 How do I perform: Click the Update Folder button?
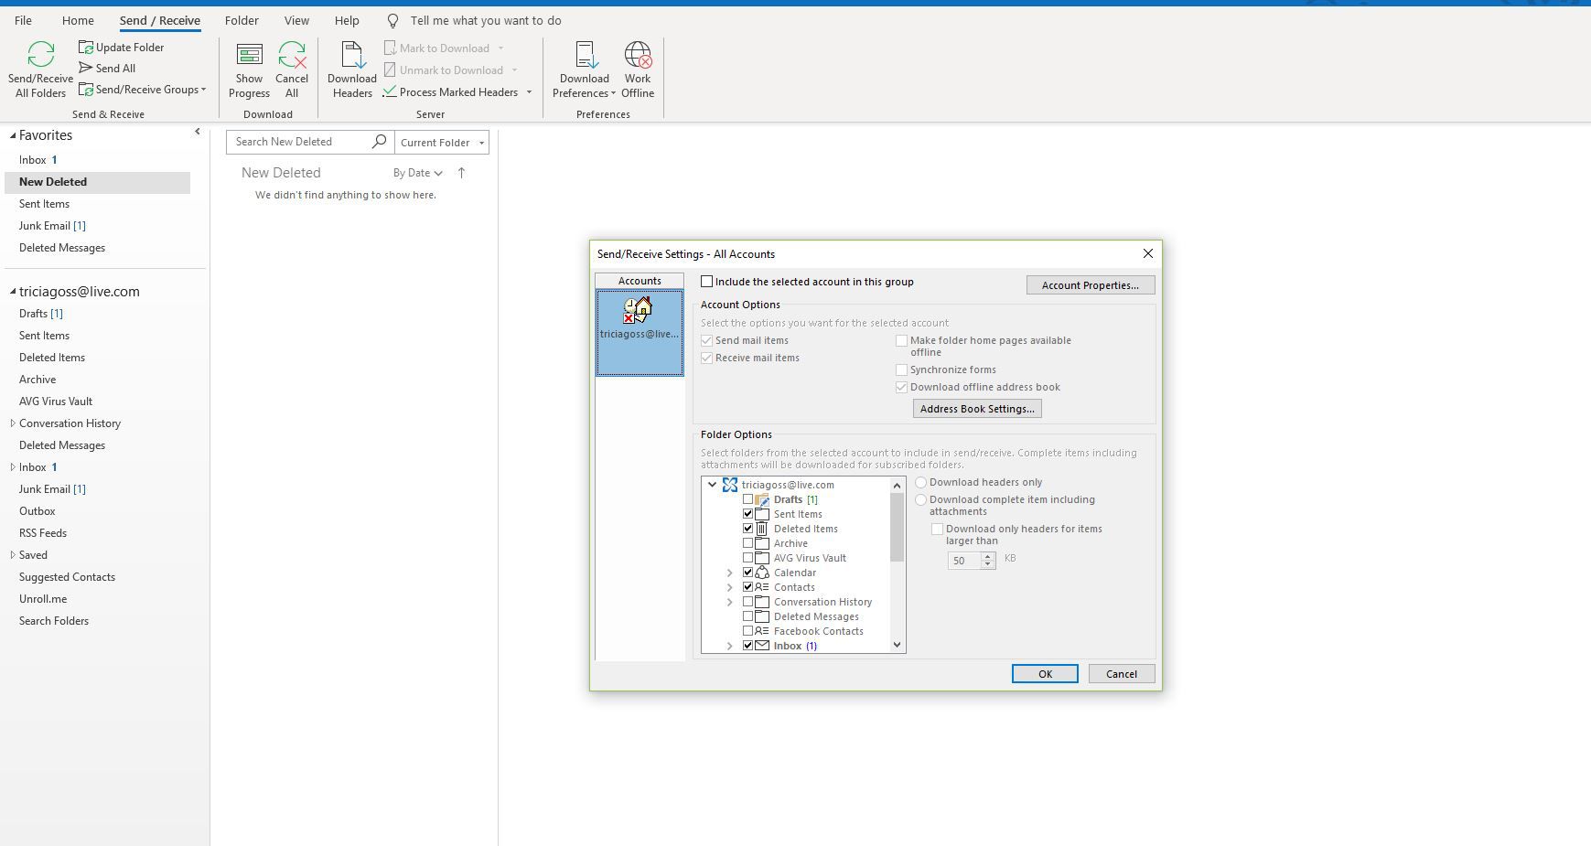coord(122,47)
